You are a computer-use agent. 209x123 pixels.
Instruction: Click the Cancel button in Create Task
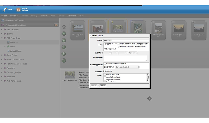point(102,86)
